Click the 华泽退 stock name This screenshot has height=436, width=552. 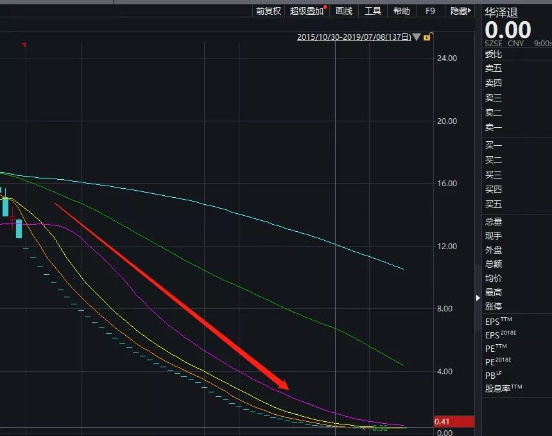click(501, 13)
